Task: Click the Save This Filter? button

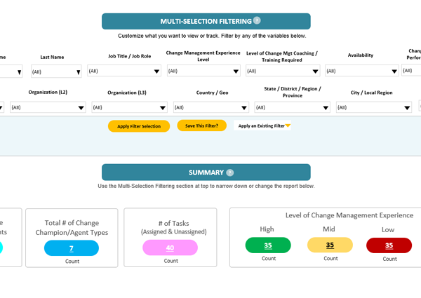Action: pyautogui.click(x=201, y=126)
